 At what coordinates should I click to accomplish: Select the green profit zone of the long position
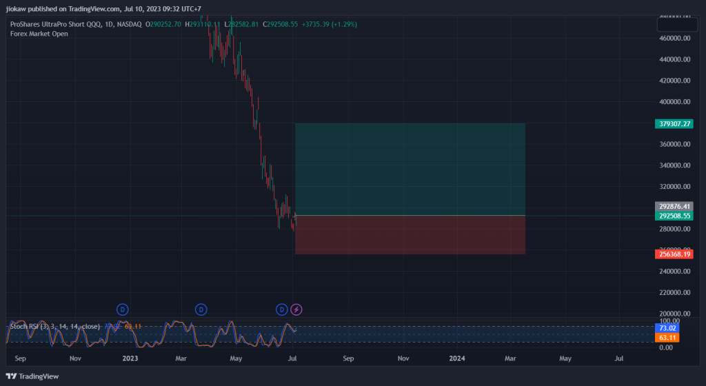point(410,169)
